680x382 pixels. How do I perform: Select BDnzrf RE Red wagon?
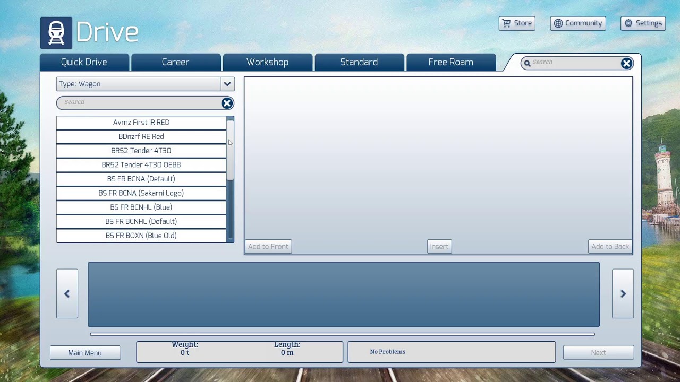141,136
